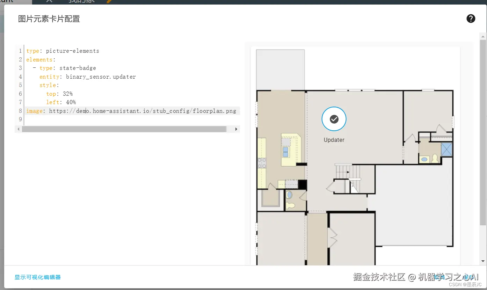Click the code editor scroll right arrow
The image size is (487, 290).
[236, 129]
